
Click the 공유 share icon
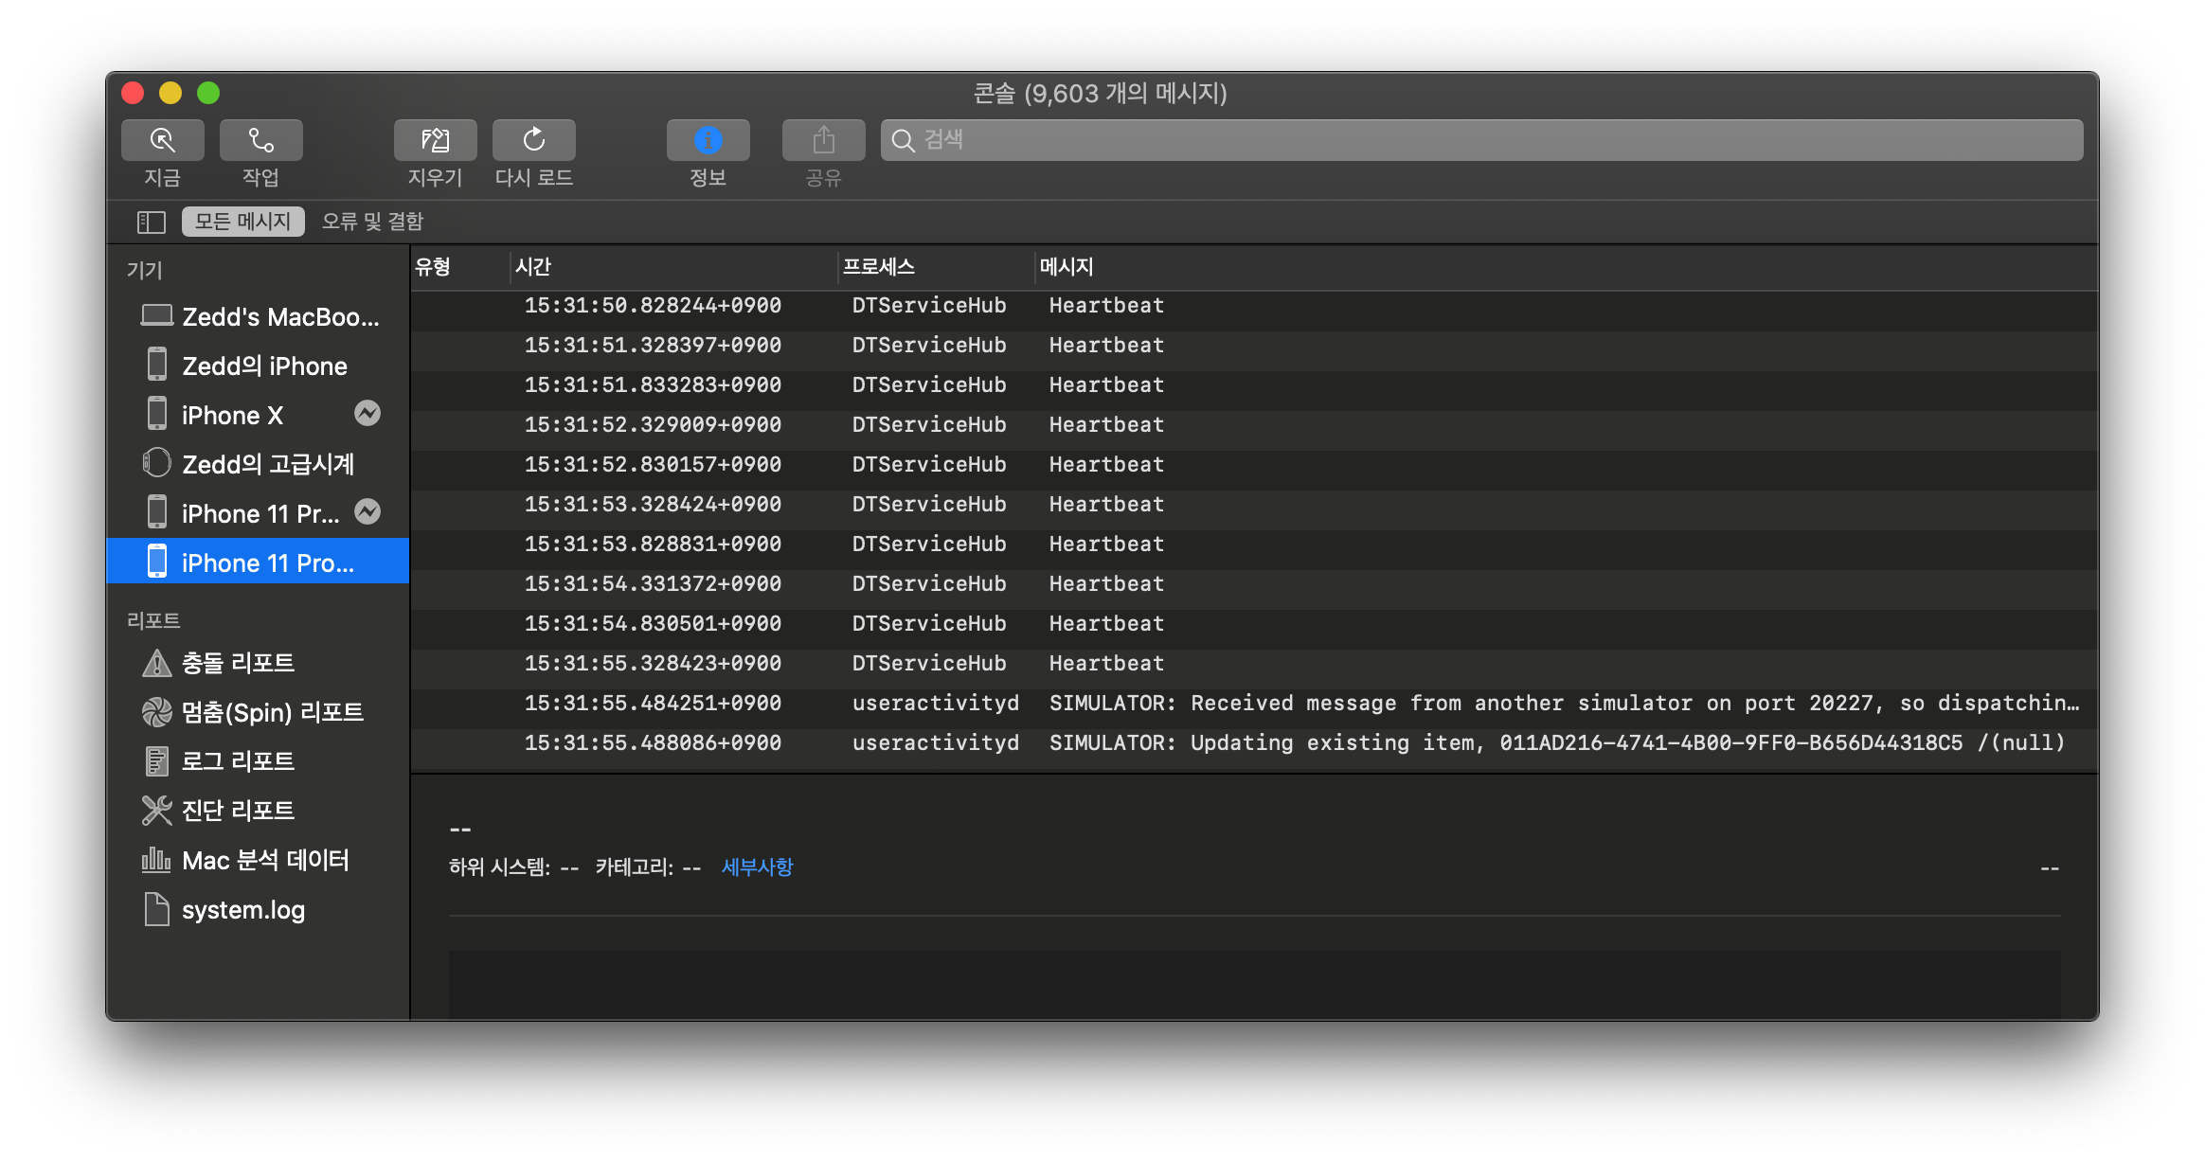coord(823,140)
